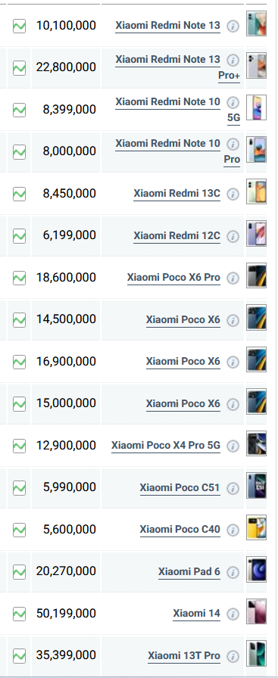This screenshot has width=278, height=678.
Task: Select Xiaomi Pad 6 product thumbnail
Action: tap(256, 570)
